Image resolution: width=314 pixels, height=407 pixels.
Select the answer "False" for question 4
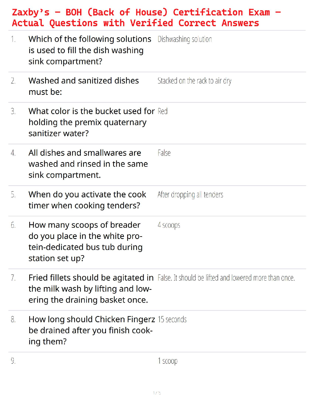[164, 153]
